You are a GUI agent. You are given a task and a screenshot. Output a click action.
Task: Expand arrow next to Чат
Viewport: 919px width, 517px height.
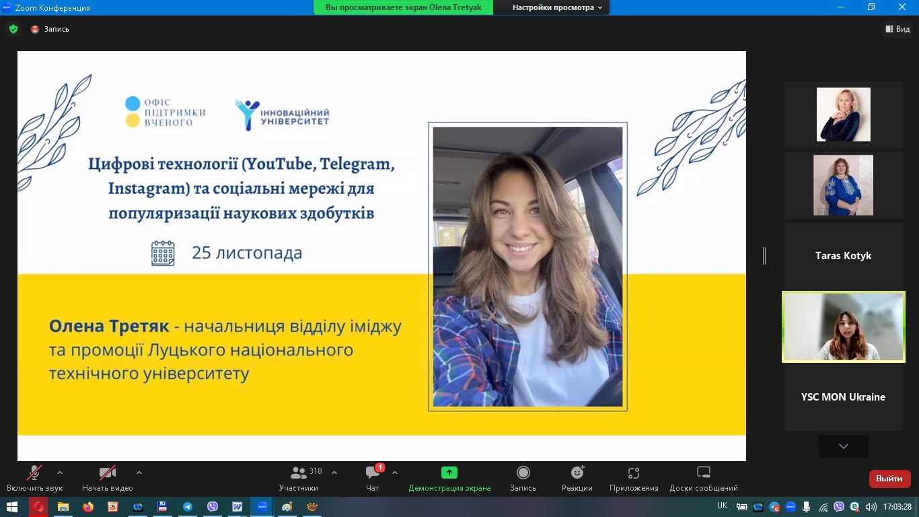pyautogui.click(x=395, y=473)
